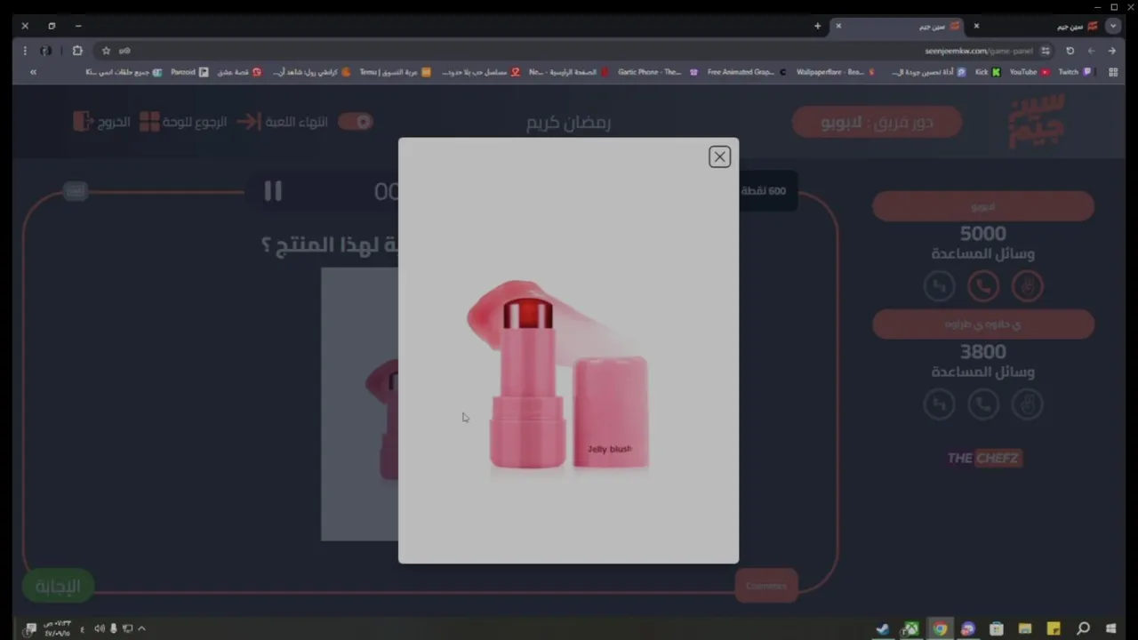Open the Chrome three-dot menu
Image resolution: width=1138 pixels, height=640 pixels.
(25, 51)
